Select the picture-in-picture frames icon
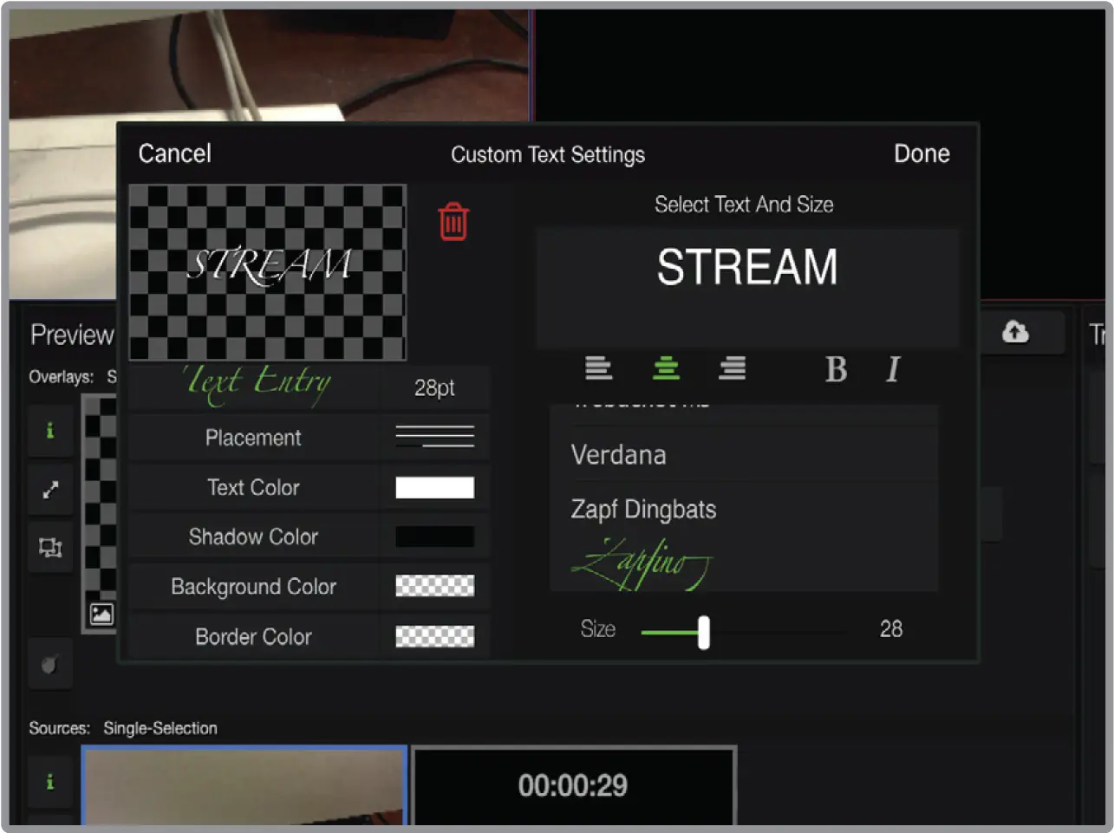Viewport: 1114px width, 833px height. pos(49,548)
